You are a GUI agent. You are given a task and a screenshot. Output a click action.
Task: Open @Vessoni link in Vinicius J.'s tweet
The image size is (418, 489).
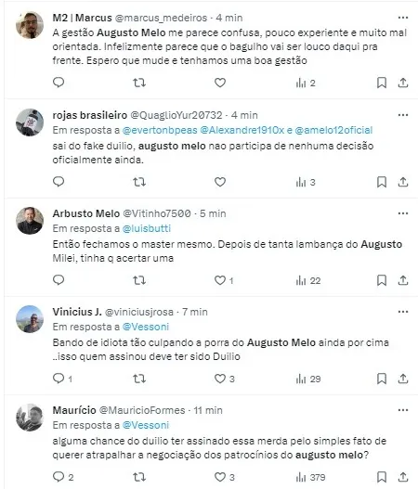(146, 327)
